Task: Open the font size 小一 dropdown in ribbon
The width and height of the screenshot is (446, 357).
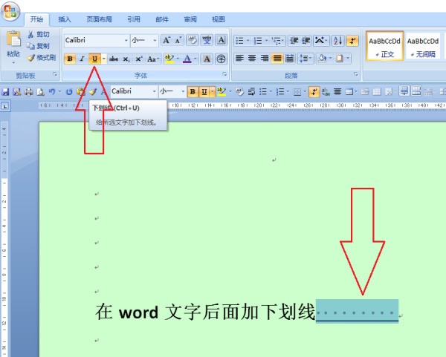Action: [155, 40]
